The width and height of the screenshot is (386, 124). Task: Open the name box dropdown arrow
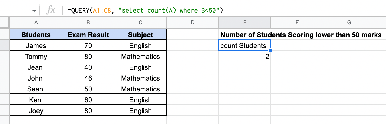[x=34, y=11]
